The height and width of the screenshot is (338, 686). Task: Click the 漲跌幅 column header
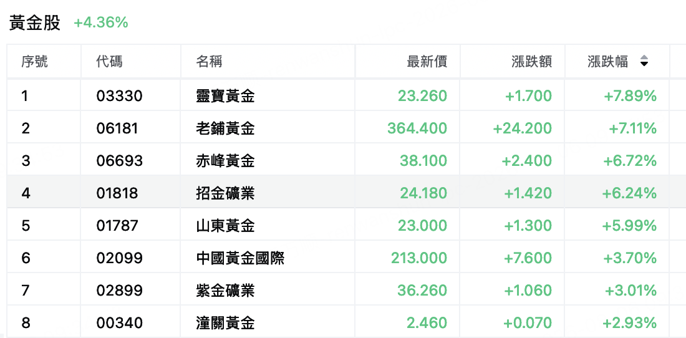tap(607, 62)
